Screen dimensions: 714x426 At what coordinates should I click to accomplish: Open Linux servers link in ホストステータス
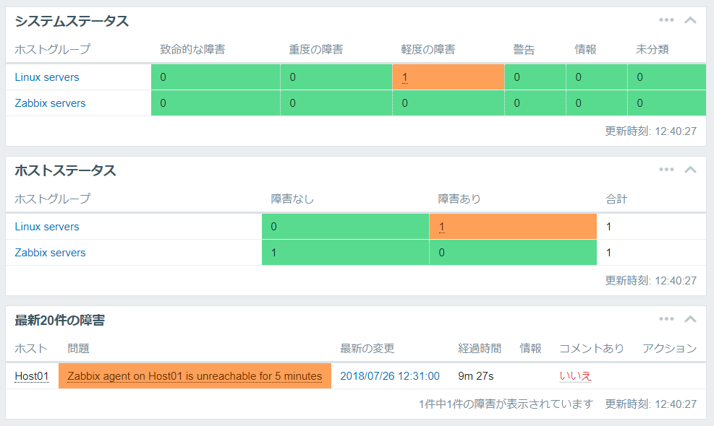[x=47, y=227]
